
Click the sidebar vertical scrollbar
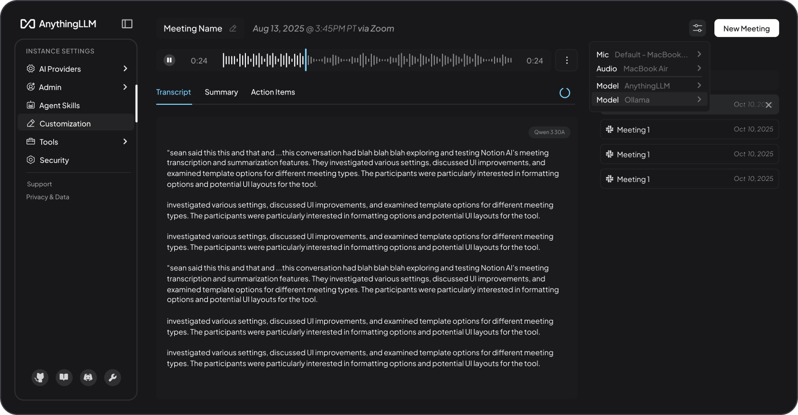click(136, 103)
